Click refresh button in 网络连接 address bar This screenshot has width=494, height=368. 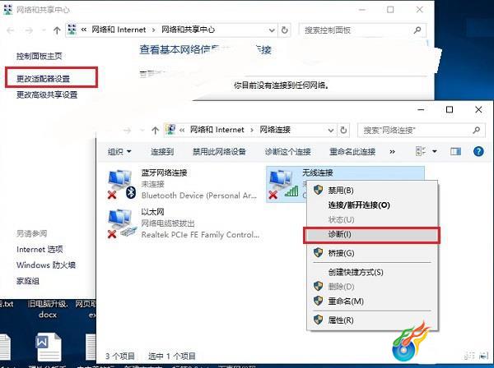tap(343, 130)
